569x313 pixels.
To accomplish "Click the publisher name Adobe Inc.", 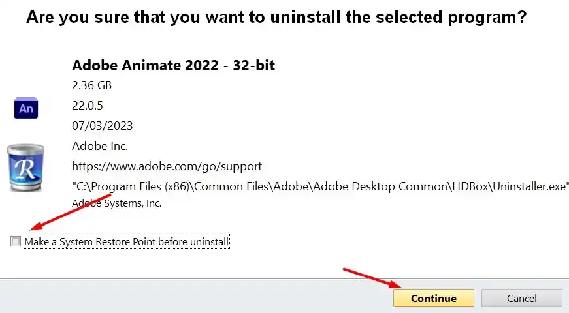I will click(x=100, y=146).
